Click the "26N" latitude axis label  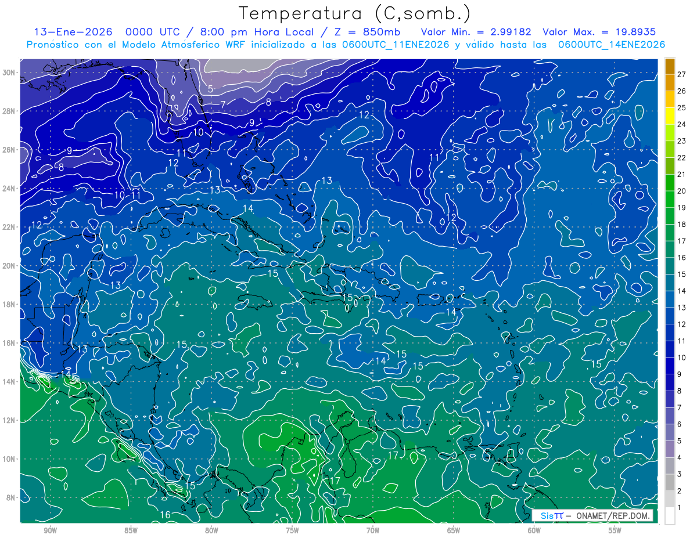point(9,150)
